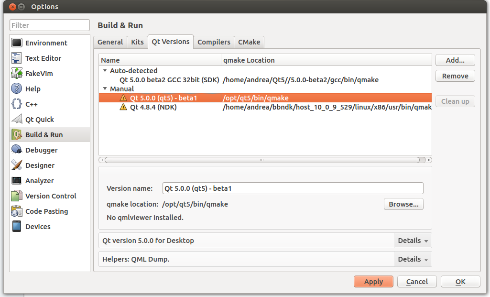Click warning icon beside Qt 4.8.4 (NDK)
The width and height of the screenshot is (490, 297).
coord(123,107)
